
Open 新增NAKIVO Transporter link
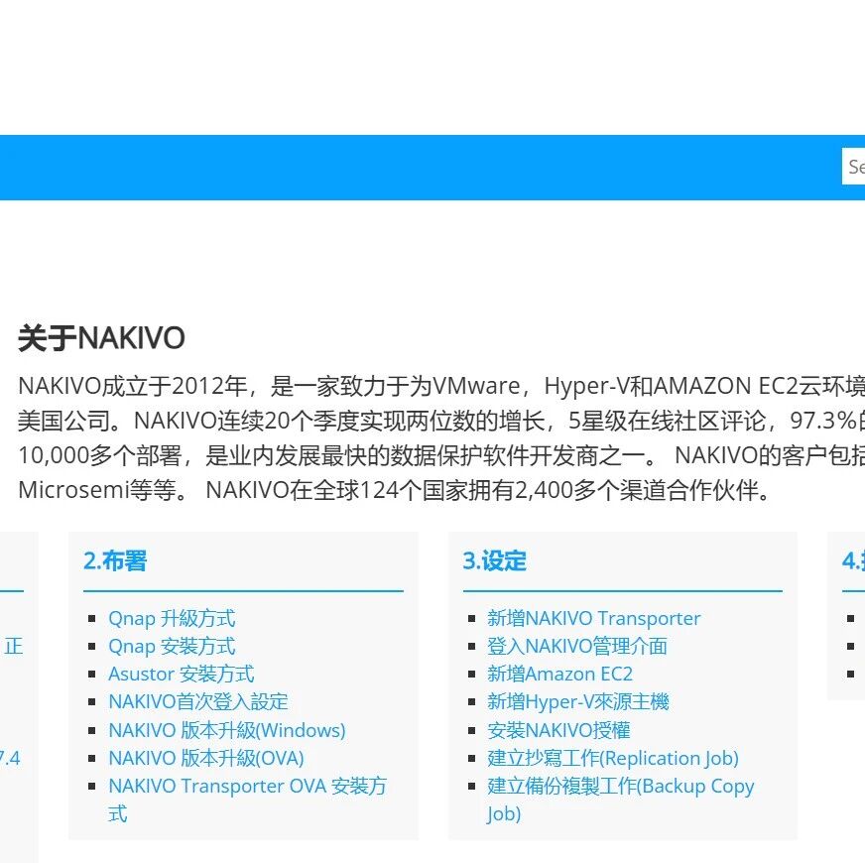tap(593, 619)
